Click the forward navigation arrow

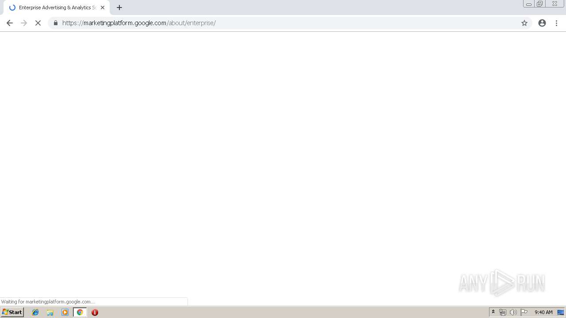point(24,23)
